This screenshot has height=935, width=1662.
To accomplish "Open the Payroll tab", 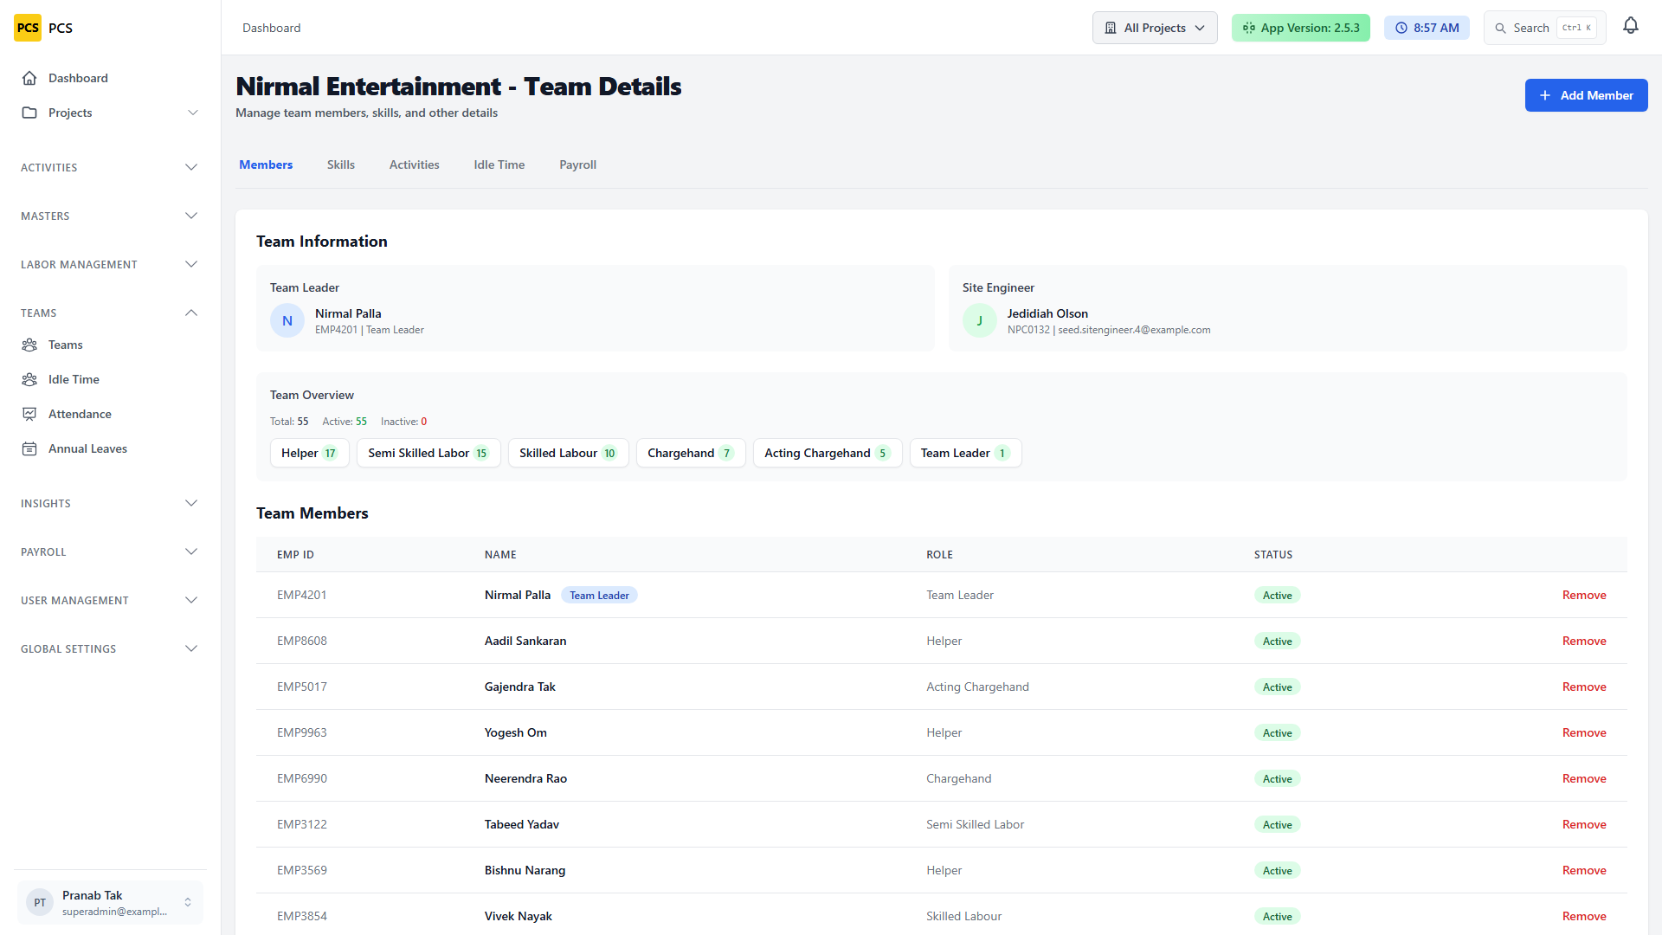I will click(x=577, y=164).
